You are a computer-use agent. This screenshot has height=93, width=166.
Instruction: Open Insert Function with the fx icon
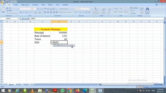click(x=28, y=19)
